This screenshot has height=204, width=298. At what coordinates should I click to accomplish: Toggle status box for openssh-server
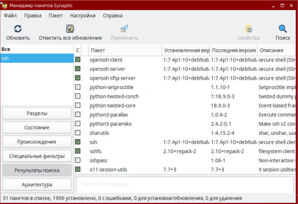[x=78, y=69]
